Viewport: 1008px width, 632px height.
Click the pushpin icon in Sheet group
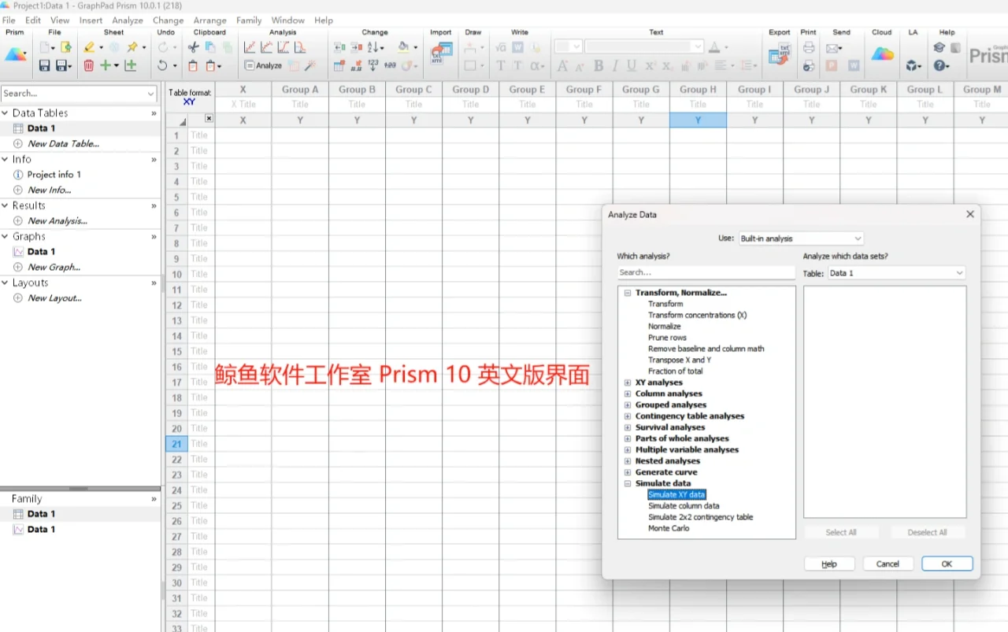coord(133,47)
